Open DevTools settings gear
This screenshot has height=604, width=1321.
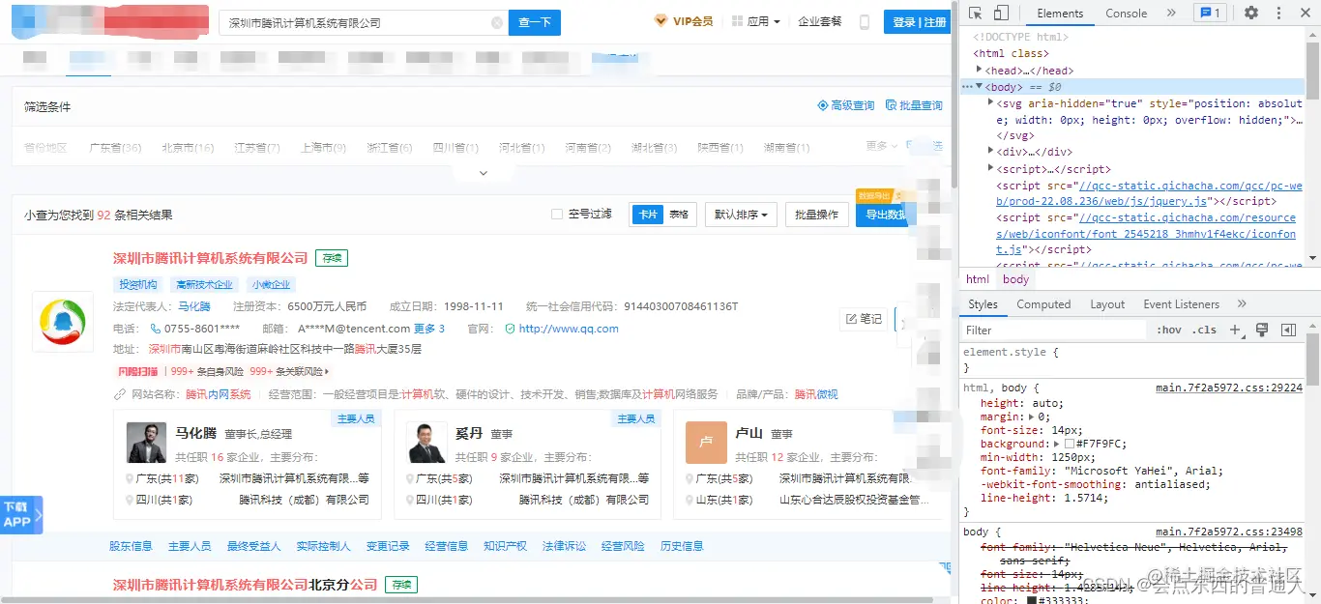pyautogui.click(x=1251, y=14)
